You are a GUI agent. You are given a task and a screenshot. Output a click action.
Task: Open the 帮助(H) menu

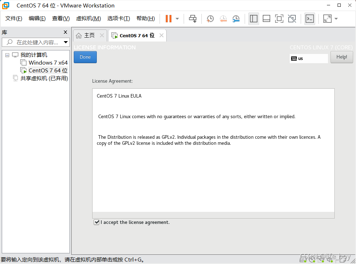tap(145, 18)
